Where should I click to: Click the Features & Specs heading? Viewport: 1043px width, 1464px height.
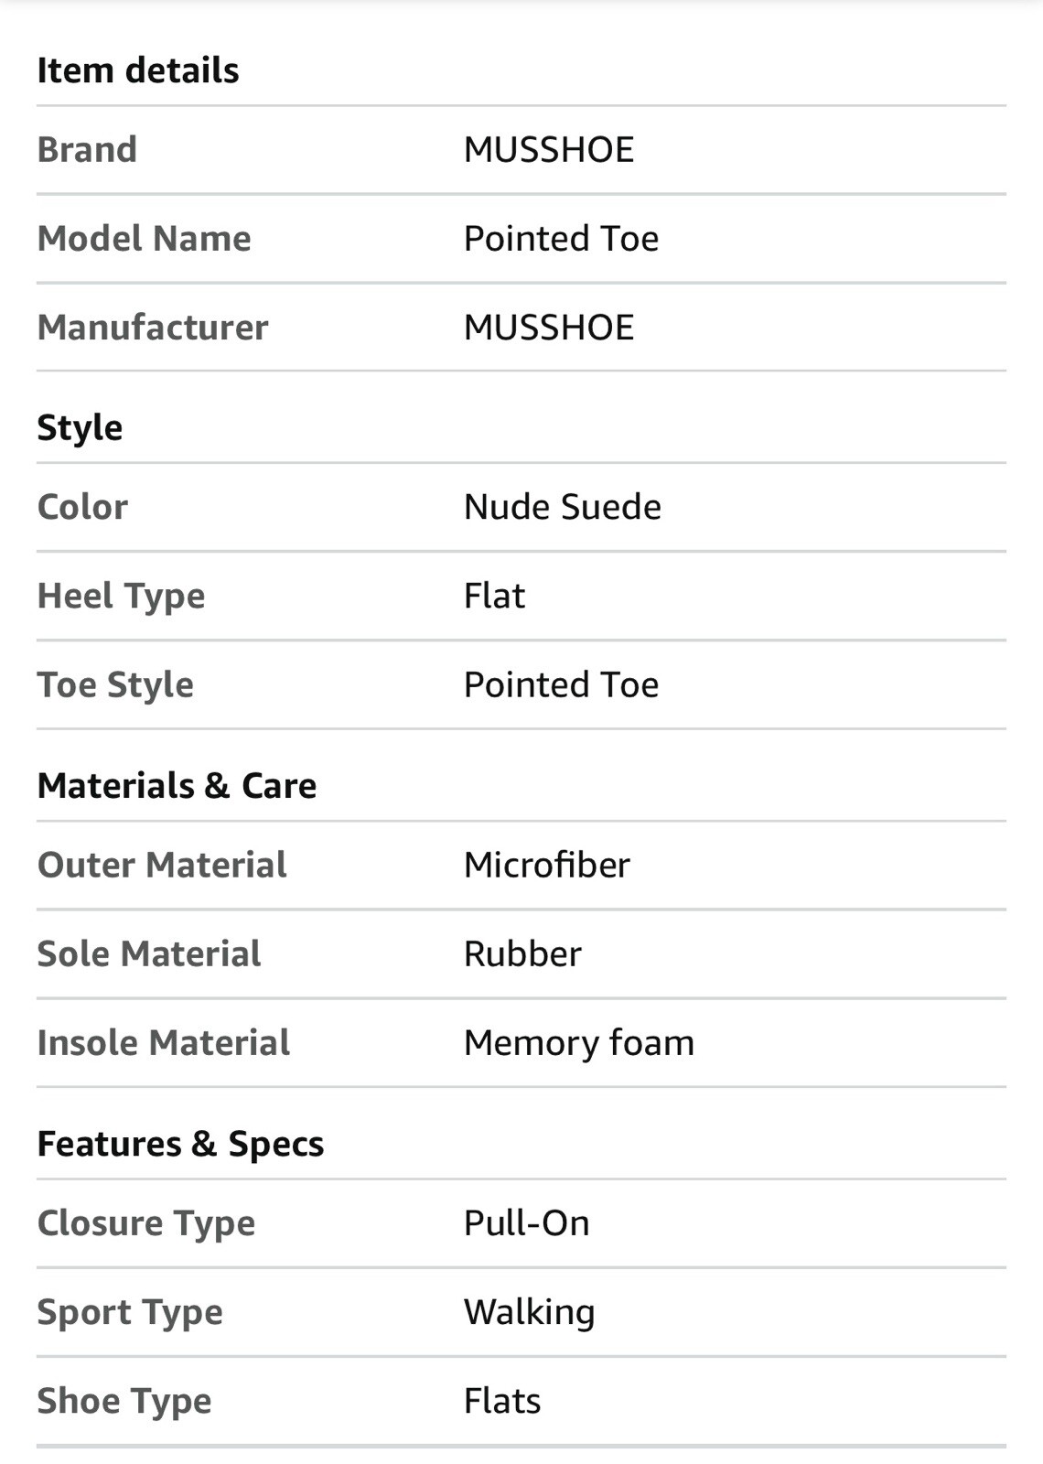(x=180, y=1145)
